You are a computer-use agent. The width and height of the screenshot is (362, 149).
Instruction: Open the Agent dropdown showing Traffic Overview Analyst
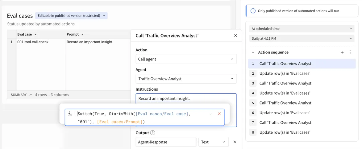186,79
